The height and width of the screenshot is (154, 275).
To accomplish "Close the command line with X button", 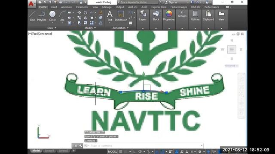I will (76, 145).
